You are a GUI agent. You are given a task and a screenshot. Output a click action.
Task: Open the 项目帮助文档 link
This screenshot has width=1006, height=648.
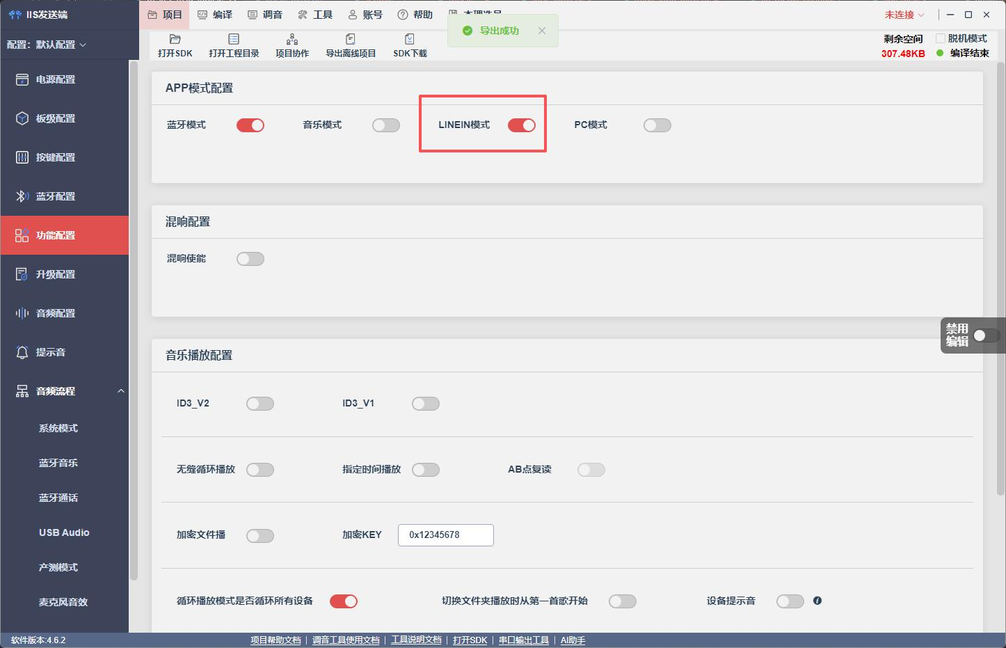[276, 640]
